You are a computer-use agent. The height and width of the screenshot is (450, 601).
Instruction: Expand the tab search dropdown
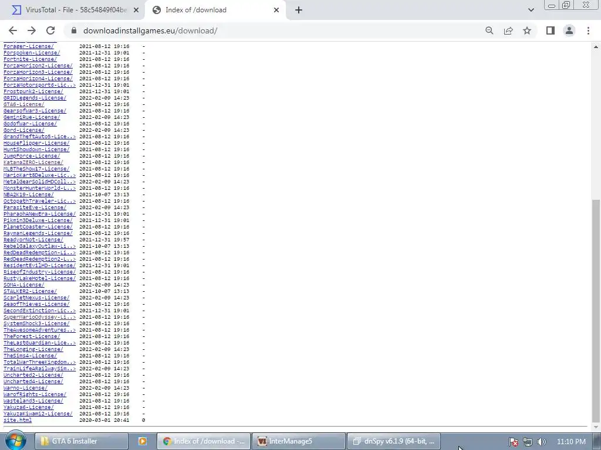coord(531,10)
